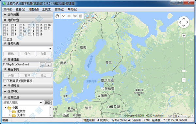This screenshot has height=124, width=196.
Task: Open the 地图(M) menu
Action: tap(34, 9)
